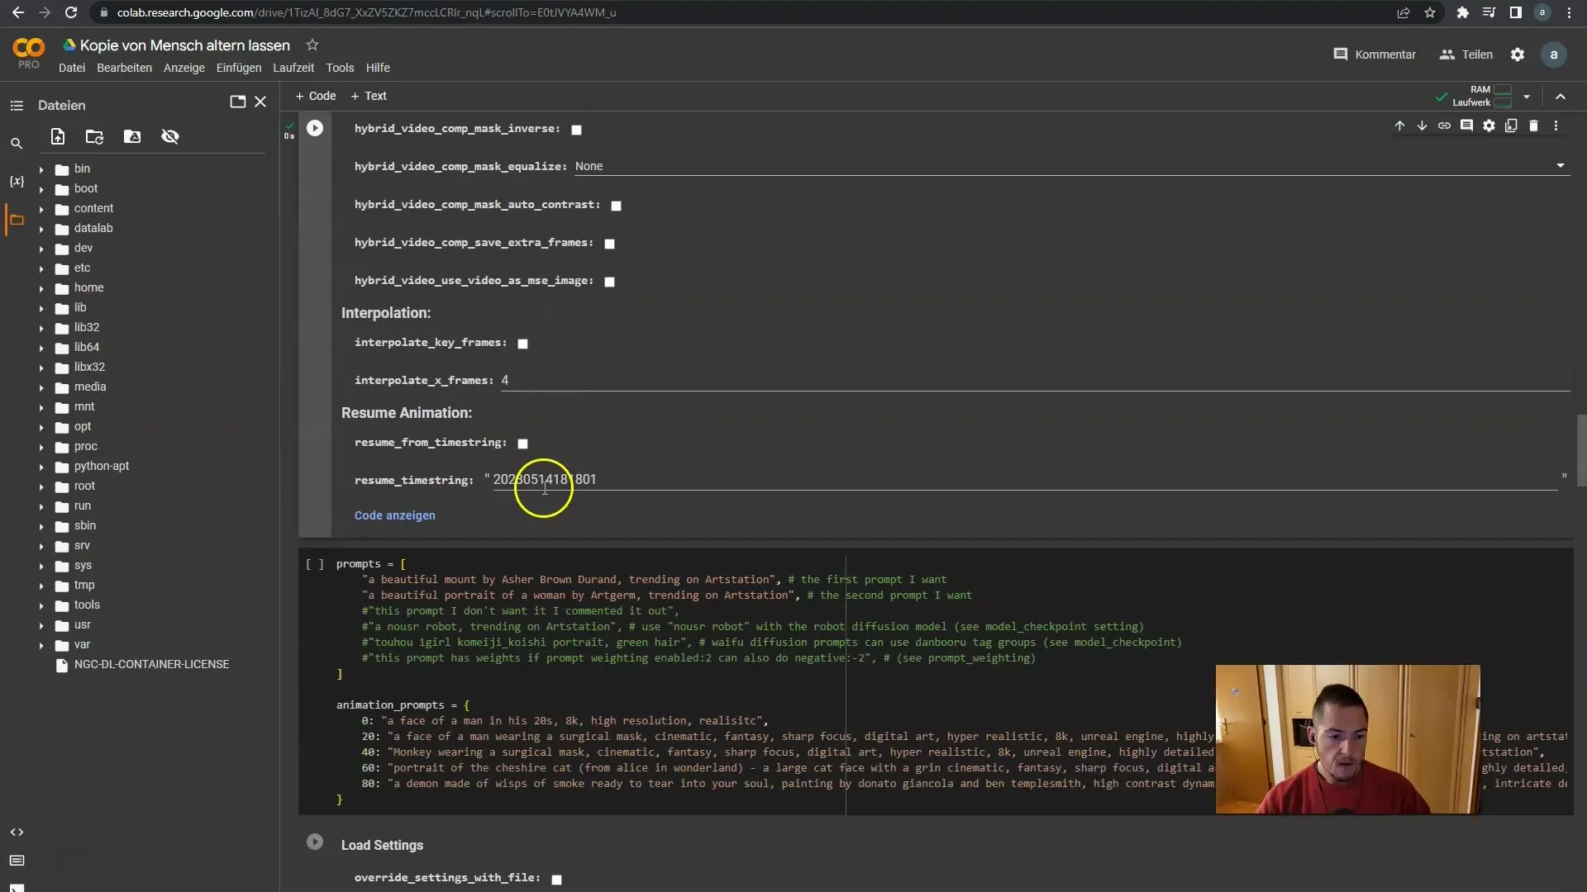This screenshot has height=892, width=1587.
Task: Expand the tmp folder in file tree
Action: 39,585
